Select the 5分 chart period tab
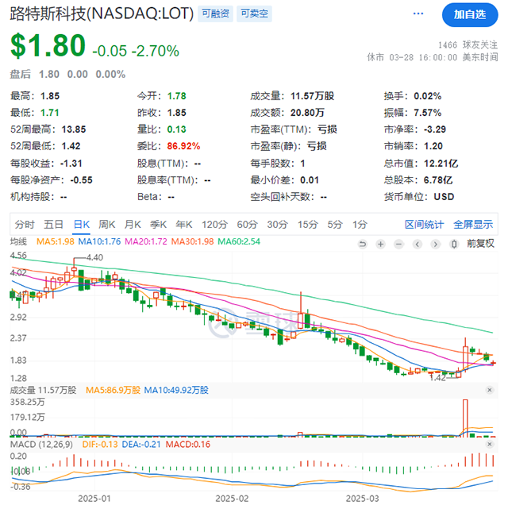This screenshot has width=508, height=505. (x=335, y=224)
